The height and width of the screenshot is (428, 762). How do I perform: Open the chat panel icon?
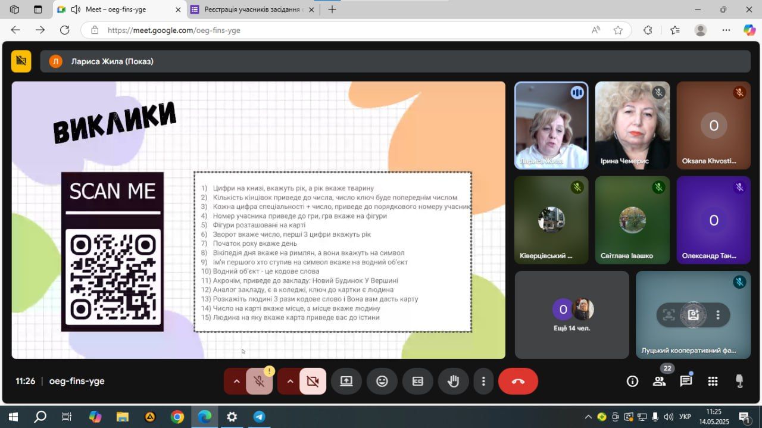point(686,381)
